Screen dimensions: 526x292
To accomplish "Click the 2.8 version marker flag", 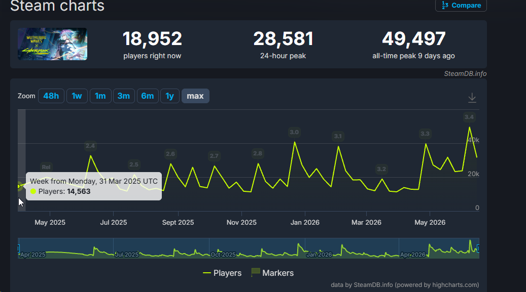I will click(x=258, y=153).
